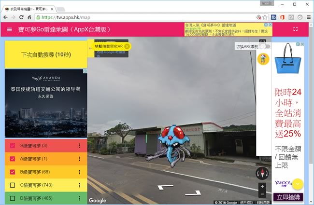This screenshot has height=205, width=314.
Task: Click the Street View compass control
Action: point(262,173)
